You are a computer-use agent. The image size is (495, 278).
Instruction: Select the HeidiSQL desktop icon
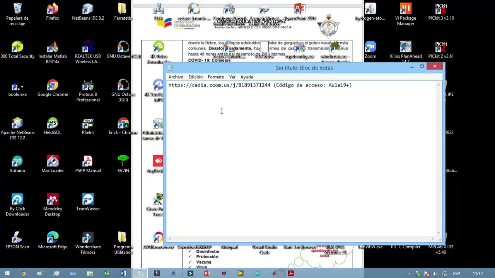click(53, 126)
